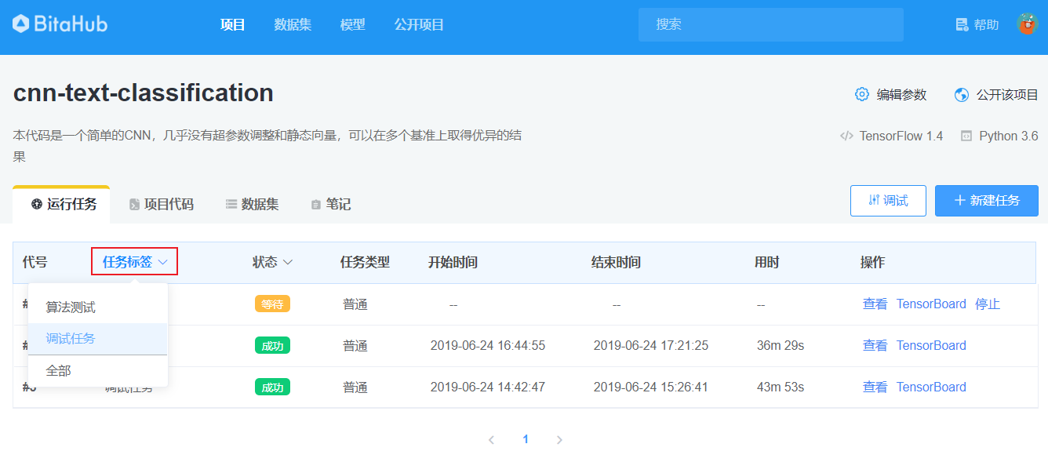This screenshot has width=1048, height=462.
Task: Click the 公开该项目 globe icon
Action: [961, 93]
